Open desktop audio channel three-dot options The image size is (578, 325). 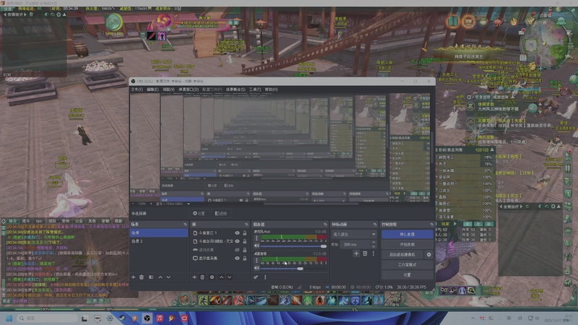256,261
